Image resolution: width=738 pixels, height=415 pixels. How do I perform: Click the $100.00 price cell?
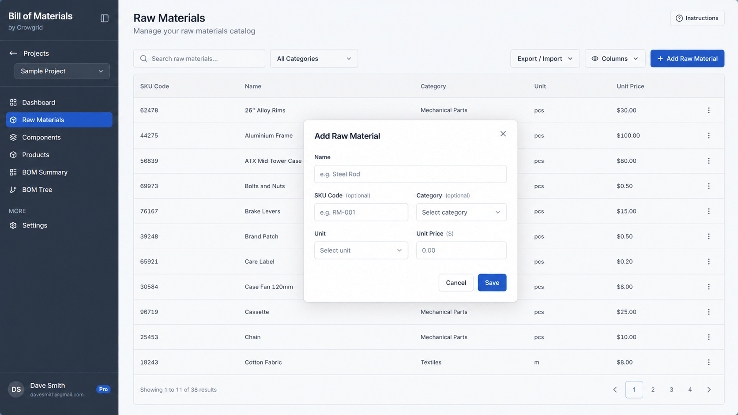click(x=628, y=135)
